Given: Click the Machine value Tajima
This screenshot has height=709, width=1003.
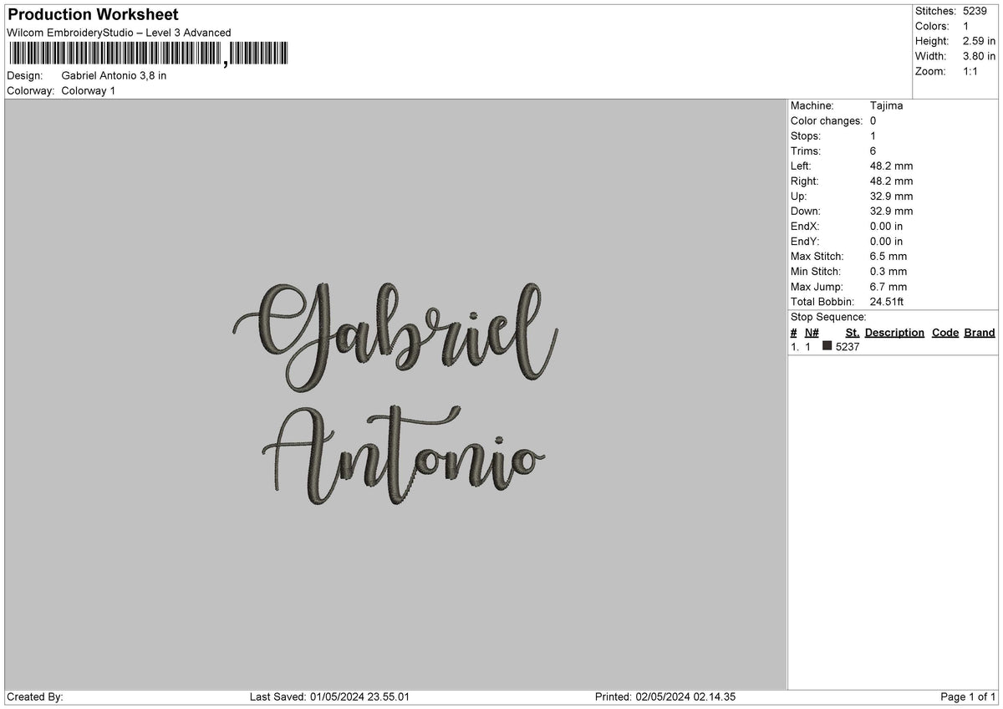Looking at the screenshot, I should point(886,105).
